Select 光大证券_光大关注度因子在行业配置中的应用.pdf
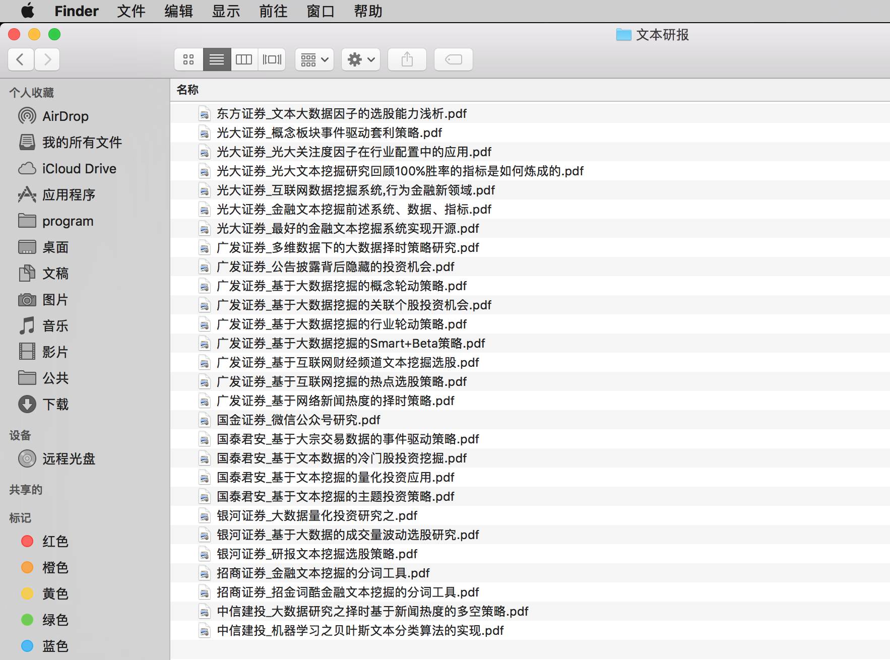The image size is (890, 660). click(x=530, y=152)
